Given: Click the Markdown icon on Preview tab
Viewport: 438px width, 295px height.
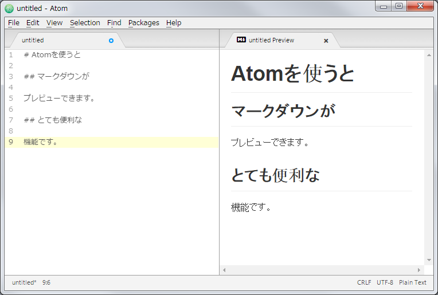Looking at the screenshot, I should pyautogui.click(x=241, y=40).
